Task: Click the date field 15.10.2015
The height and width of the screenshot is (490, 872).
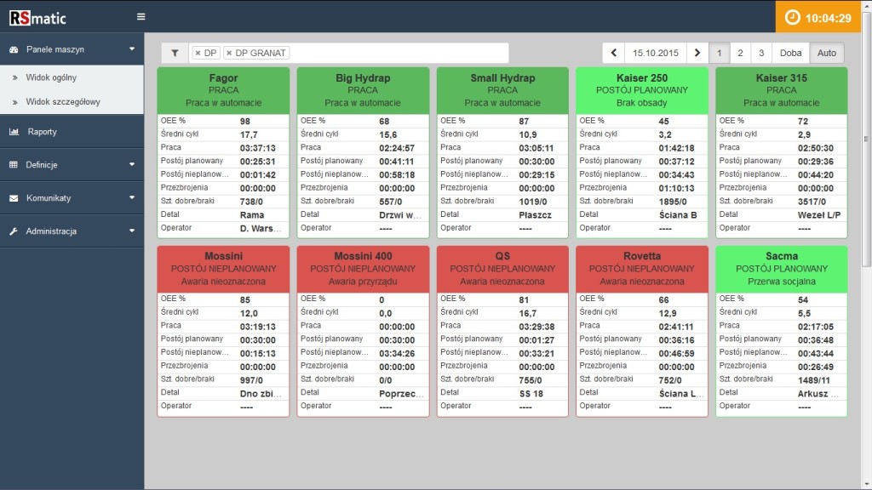Action: coord(656,53)
